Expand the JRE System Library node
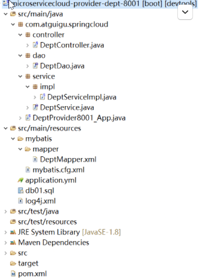This screenshot has height=280, width=199. [x=5, y=232]
